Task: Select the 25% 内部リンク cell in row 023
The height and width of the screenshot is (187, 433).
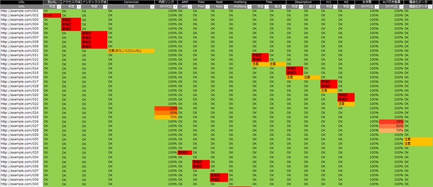Action: [166, 108]
